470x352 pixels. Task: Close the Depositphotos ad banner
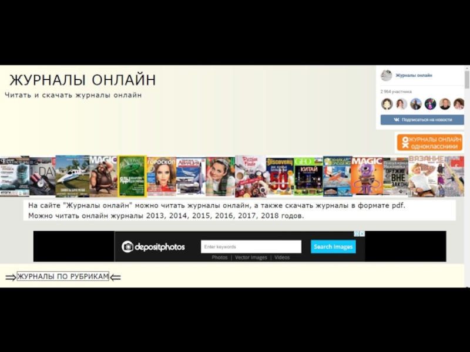tap(361, 234)
